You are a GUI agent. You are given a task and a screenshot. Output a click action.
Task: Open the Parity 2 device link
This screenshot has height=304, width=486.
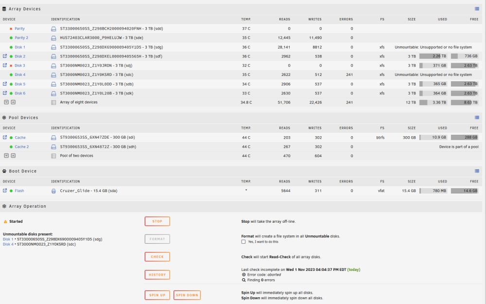pos(21,38)
